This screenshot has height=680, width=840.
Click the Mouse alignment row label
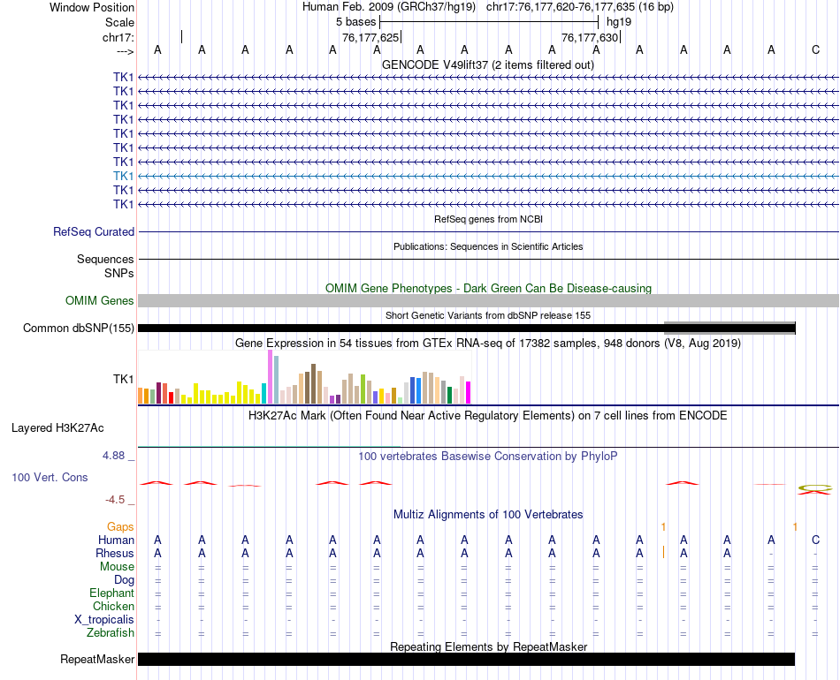[117, 567]
